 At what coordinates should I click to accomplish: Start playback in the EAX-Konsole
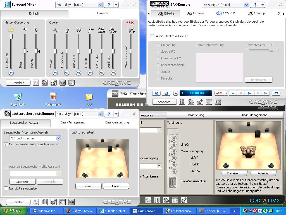[250, 93]
